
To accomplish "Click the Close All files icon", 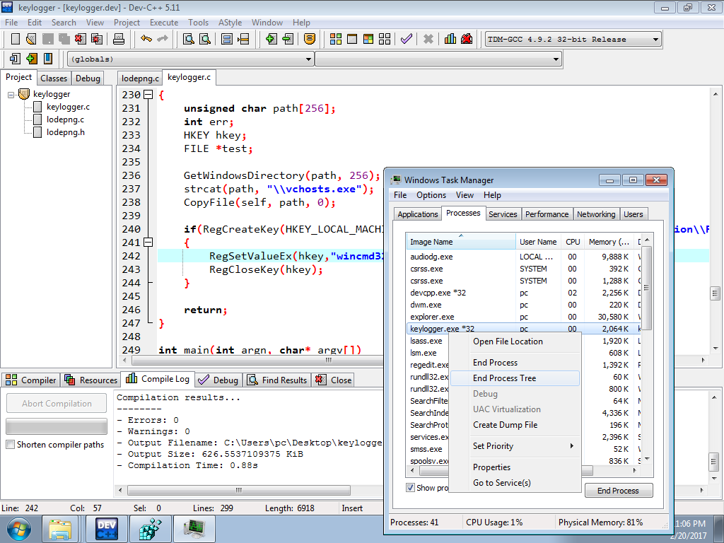I will 96,39.
